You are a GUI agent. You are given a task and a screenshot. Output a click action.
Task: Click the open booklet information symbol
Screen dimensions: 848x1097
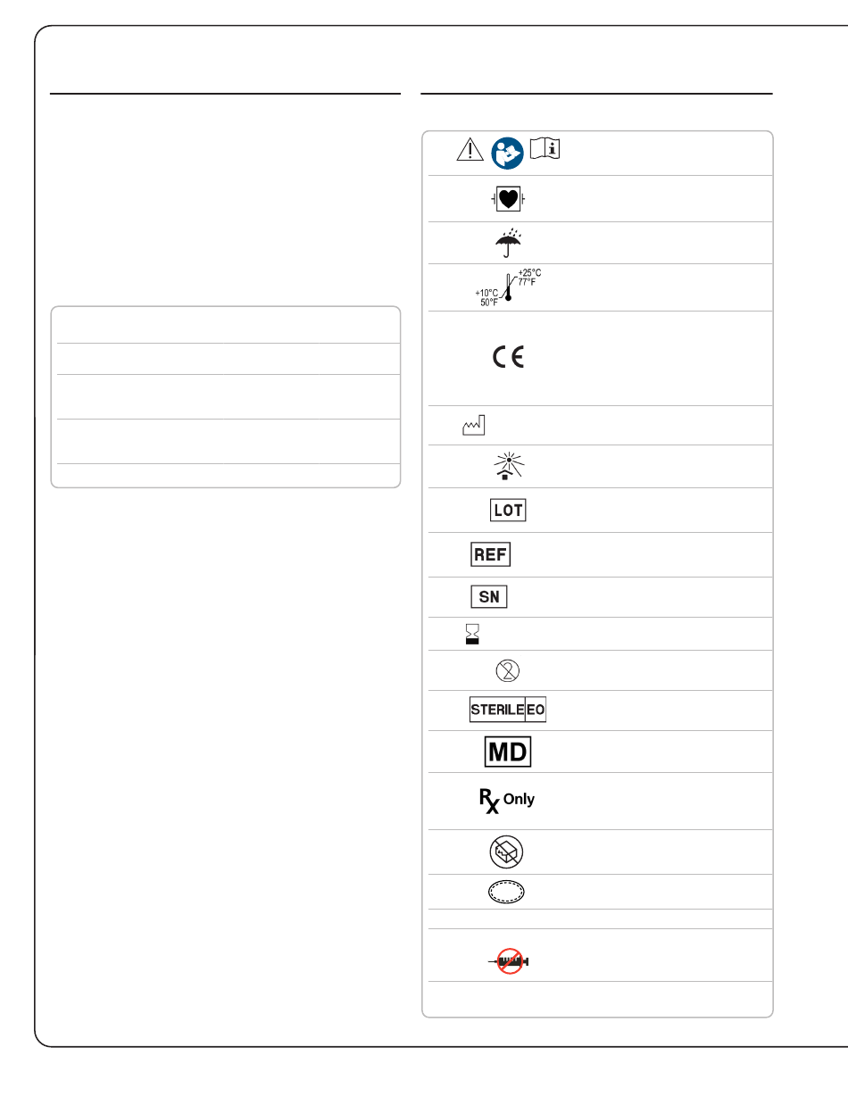[x=545, y=148]
